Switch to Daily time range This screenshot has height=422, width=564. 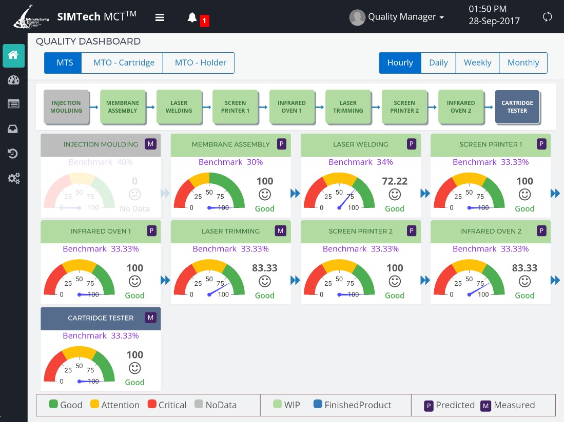(x=438, y=62)
